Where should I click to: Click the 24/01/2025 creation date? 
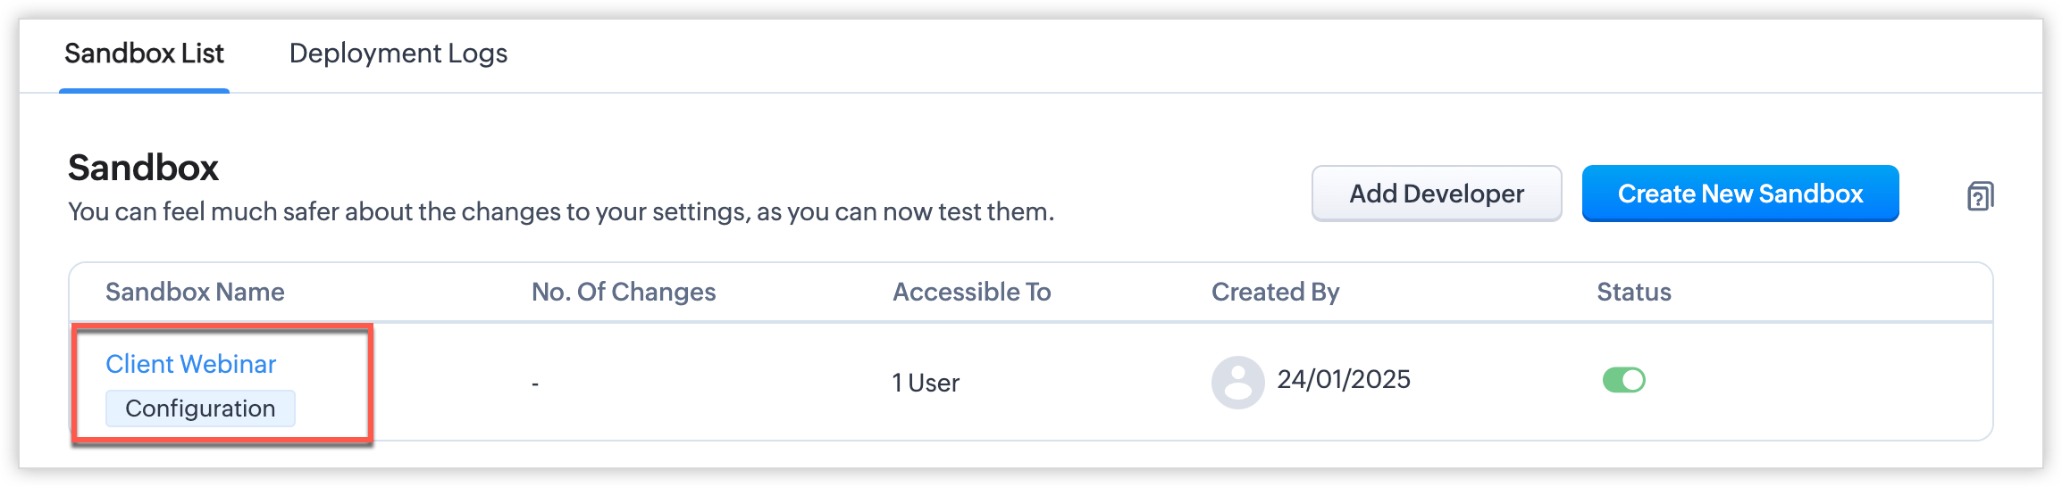pos(1343,379)
